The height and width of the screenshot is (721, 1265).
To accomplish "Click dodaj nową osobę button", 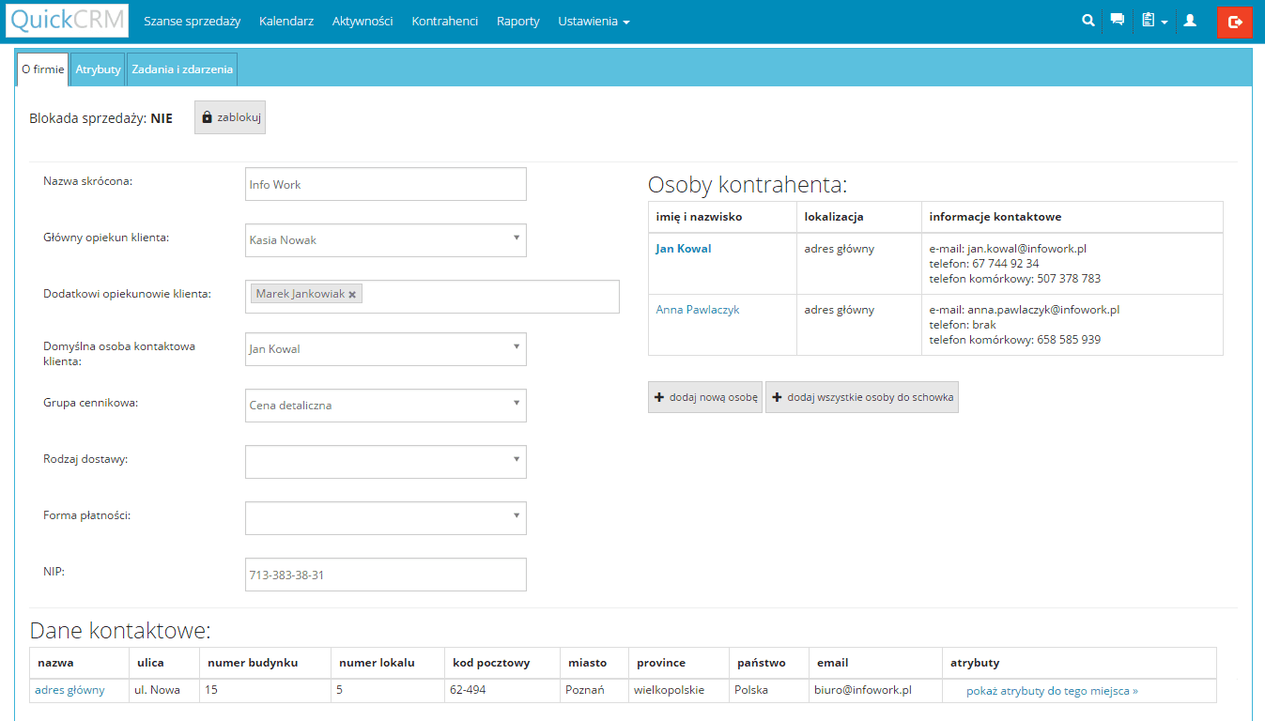I will click(704, 397).
